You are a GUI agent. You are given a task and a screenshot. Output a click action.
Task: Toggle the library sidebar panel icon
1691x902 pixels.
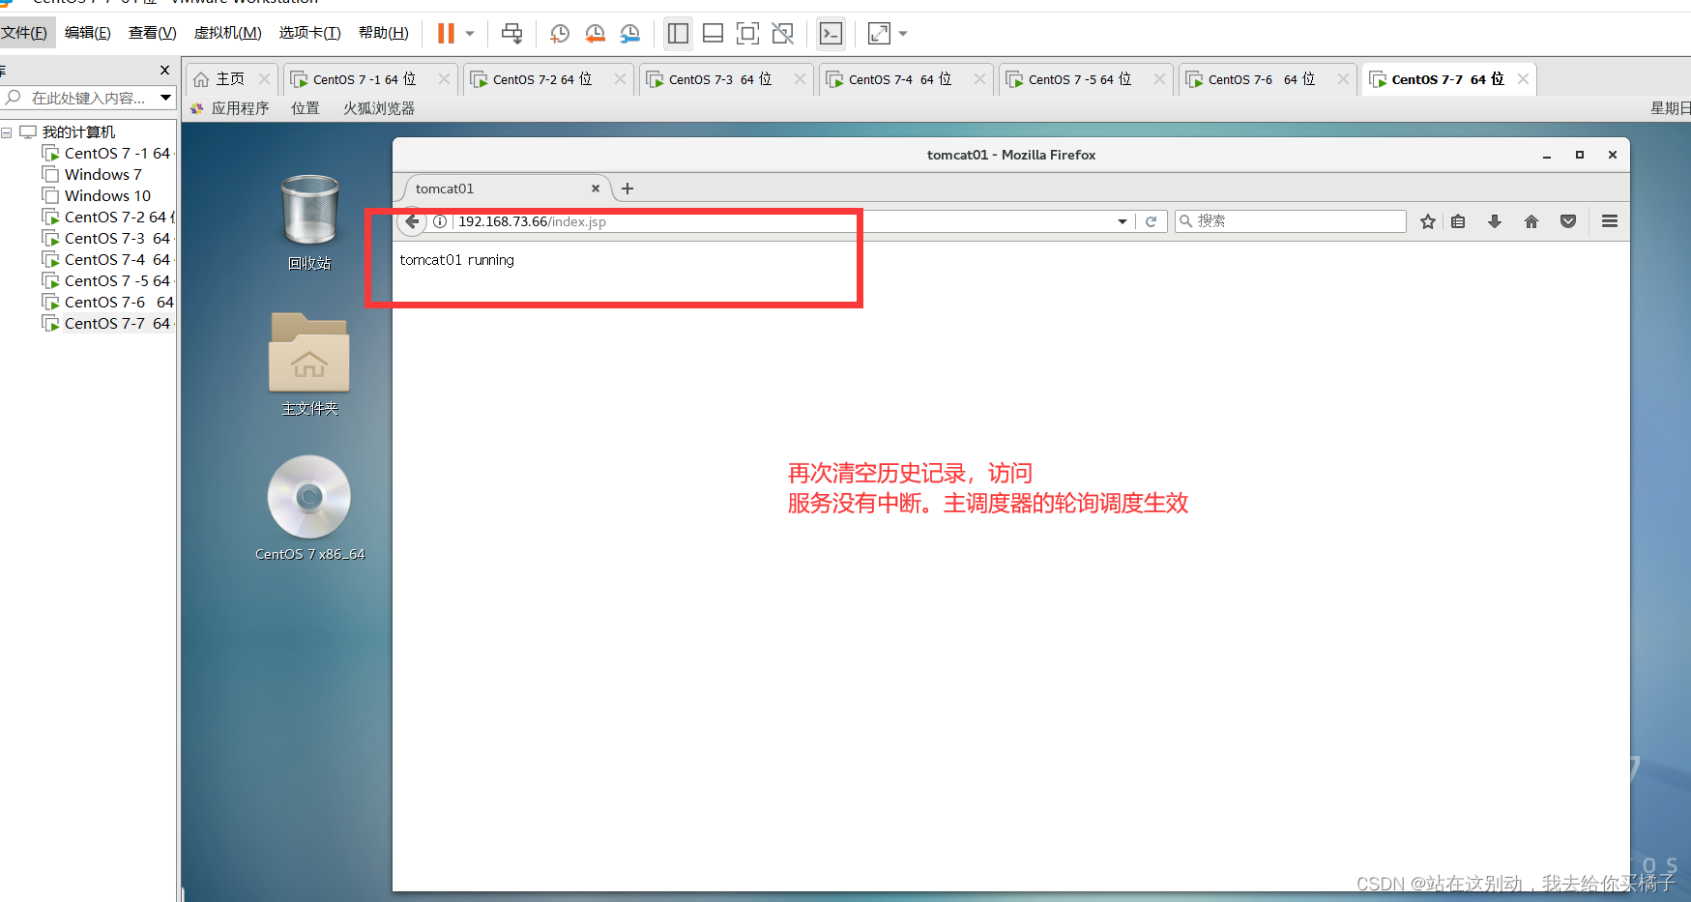[677, 33]
